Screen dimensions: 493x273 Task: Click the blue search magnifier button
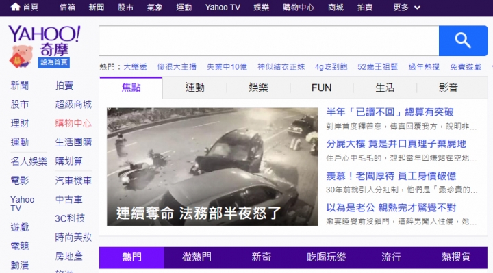[463, 41]
